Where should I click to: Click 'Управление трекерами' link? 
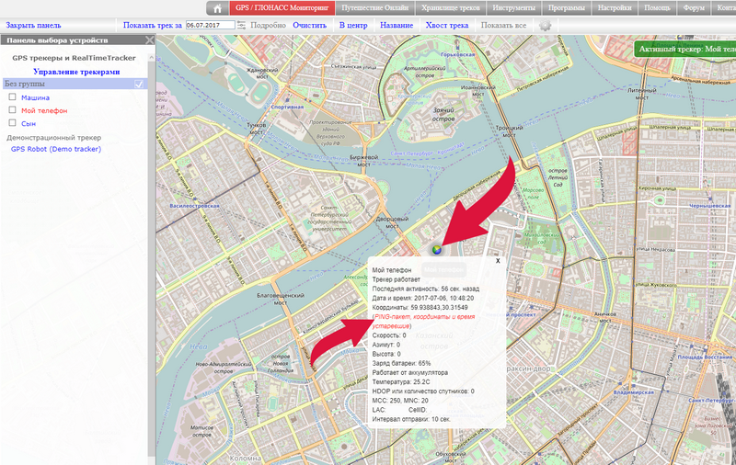coord(75,71)
